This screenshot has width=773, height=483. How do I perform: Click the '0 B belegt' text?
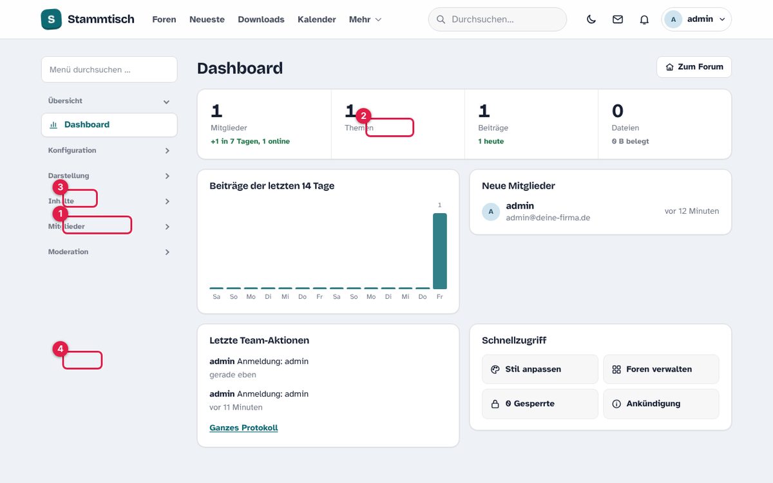point(630,142)
